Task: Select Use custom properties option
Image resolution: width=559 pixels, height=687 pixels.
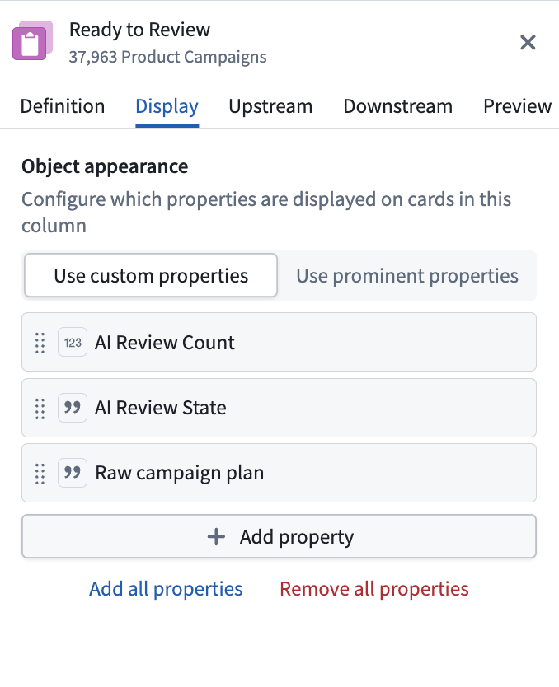Action: [x=151, y=275]
